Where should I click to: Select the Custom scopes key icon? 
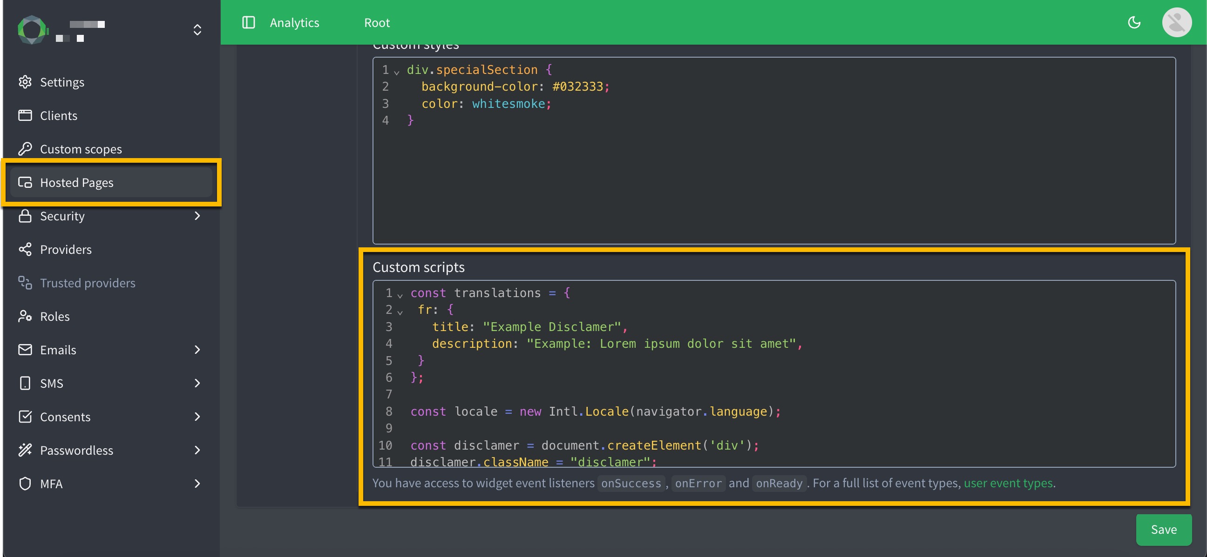click(25, 149)
